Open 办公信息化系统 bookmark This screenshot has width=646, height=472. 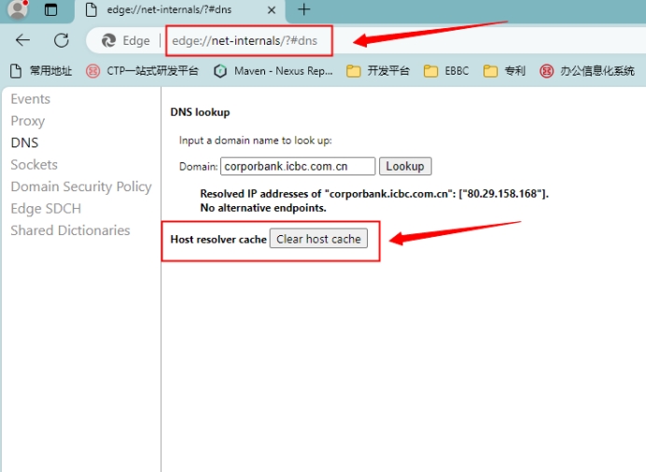click(587, 71)
